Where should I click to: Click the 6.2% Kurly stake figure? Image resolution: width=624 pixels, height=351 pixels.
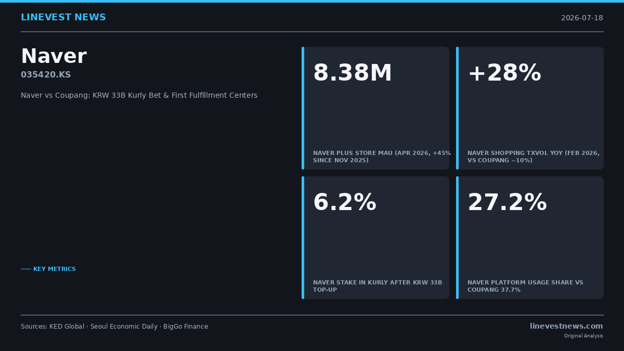click(345, 203)
